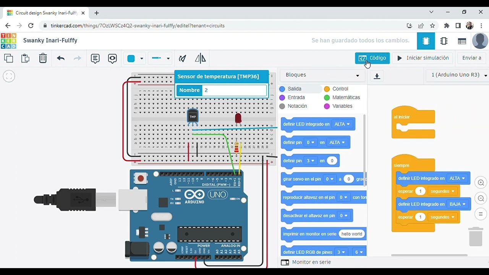This screenshot has width=489, height=275.
Task: Open the annotation notes tool
Action: point(95,58)
